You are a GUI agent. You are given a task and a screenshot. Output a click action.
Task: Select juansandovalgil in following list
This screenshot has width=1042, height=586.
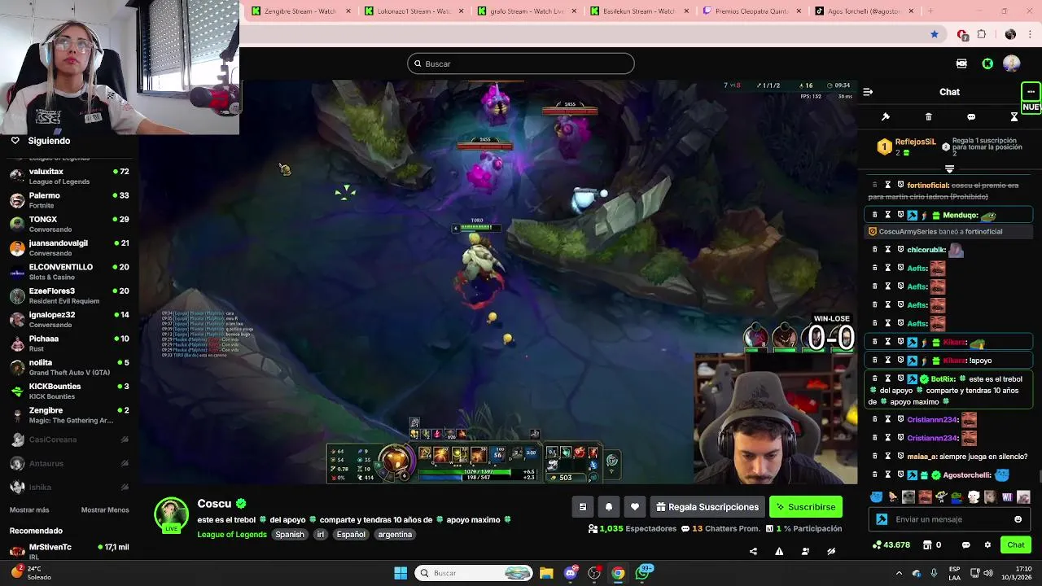tap(69, 247)
